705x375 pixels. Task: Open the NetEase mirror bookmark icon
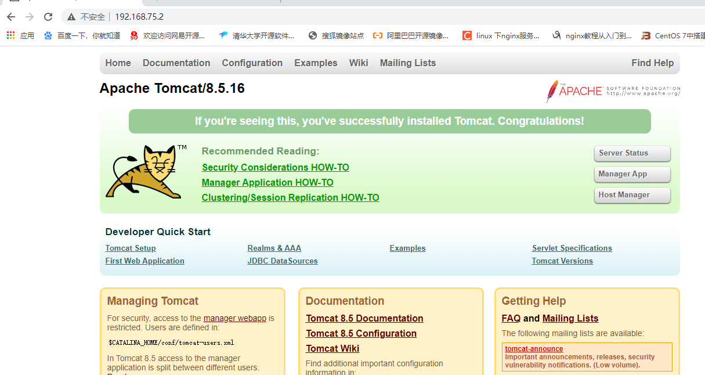[x=135, y=35]
